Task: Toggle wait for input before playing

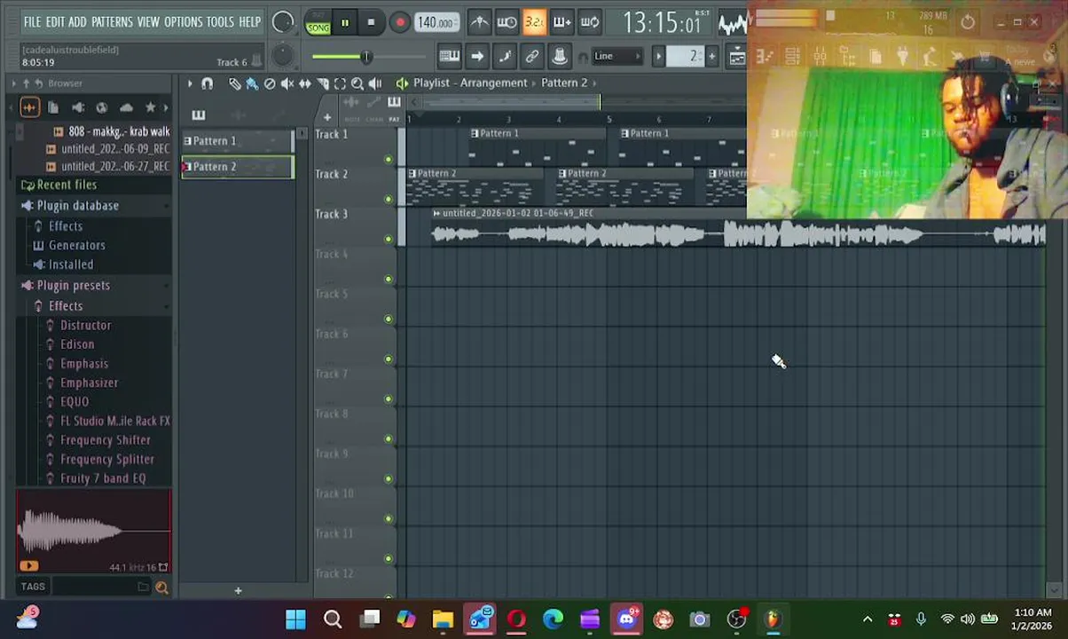Action: tap(507, 22)
